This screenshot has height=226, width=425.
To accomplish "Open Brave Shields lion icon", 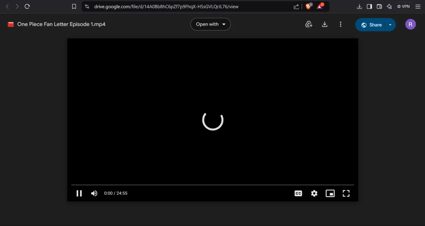I will click(308, 6).
